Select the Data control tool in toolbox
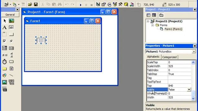The height and width of the screenshot is (111, 198). 11,82
